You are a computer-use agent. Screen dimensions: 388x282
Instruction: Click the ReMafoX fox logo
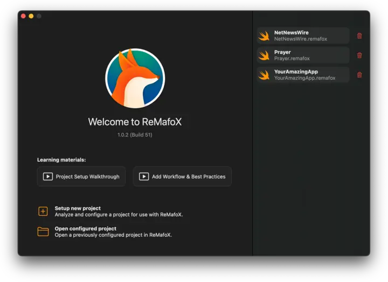coord(135,79)
